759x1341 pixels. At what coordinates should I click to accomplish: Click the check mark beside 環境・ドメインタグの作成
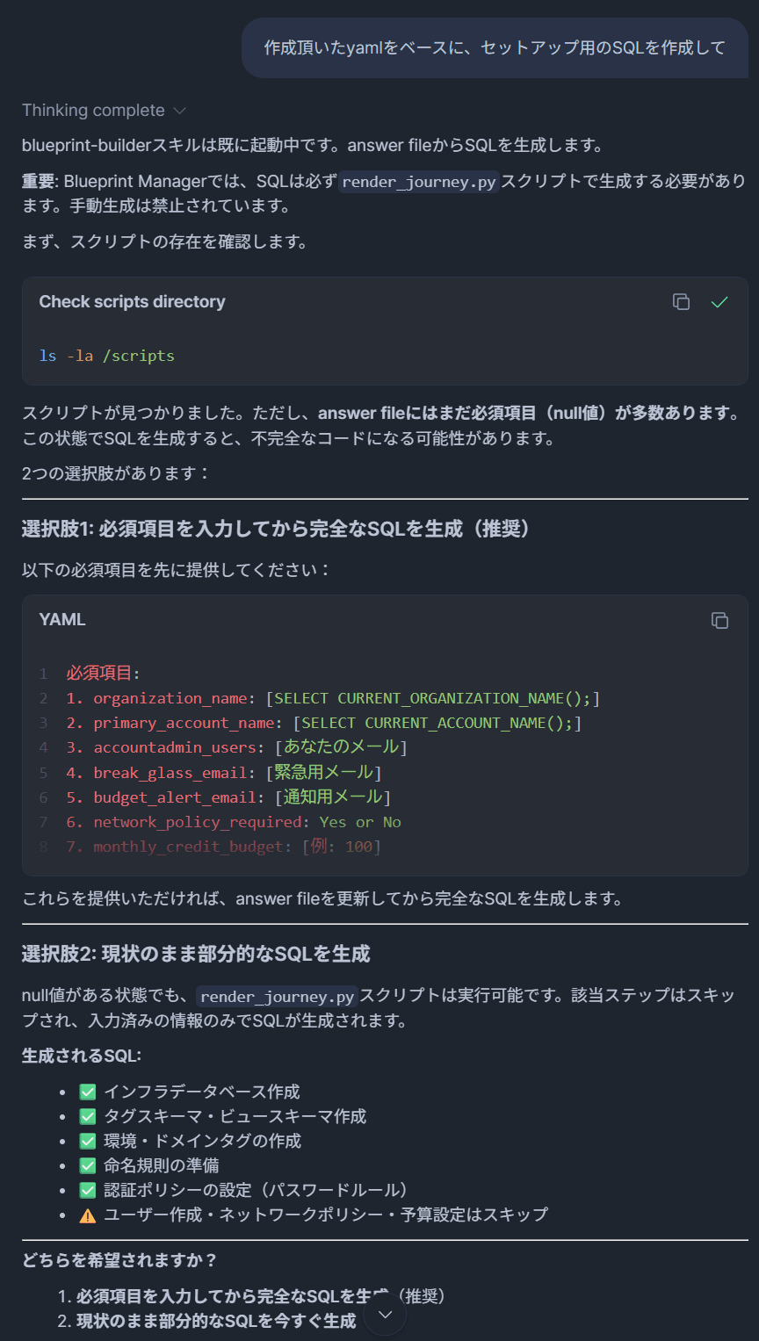(88, 1141)
